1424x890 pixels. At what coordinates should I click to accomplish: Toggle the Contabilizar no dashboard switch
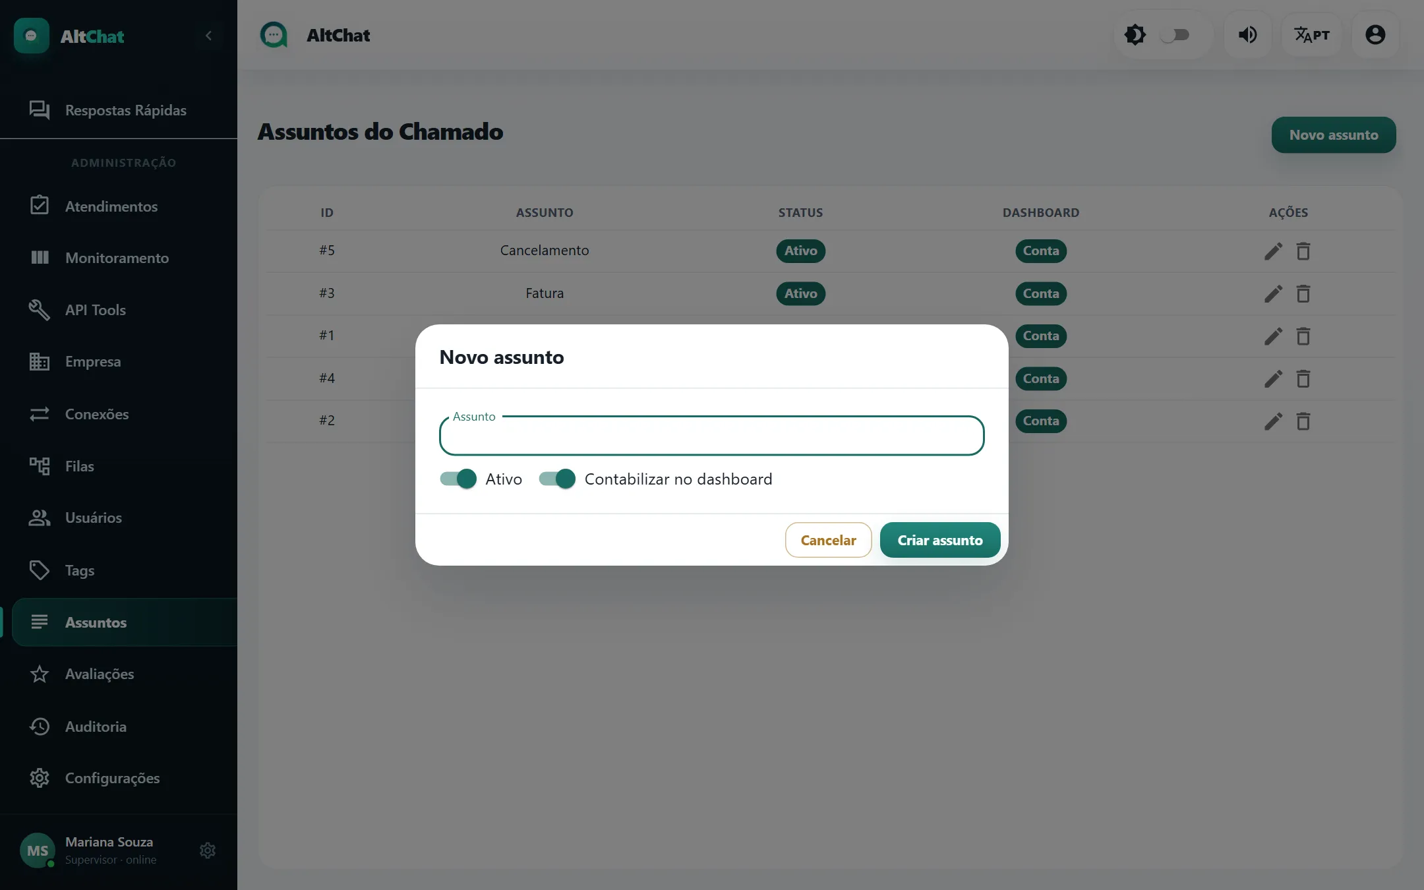[557, 479]
